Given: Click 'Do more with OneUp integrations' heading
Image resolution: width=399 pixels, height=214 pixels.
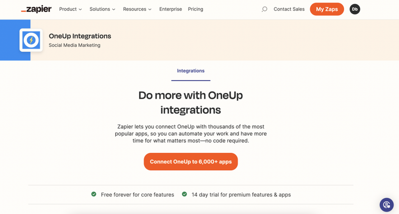Looking at the screenshot, I should 191,103.
